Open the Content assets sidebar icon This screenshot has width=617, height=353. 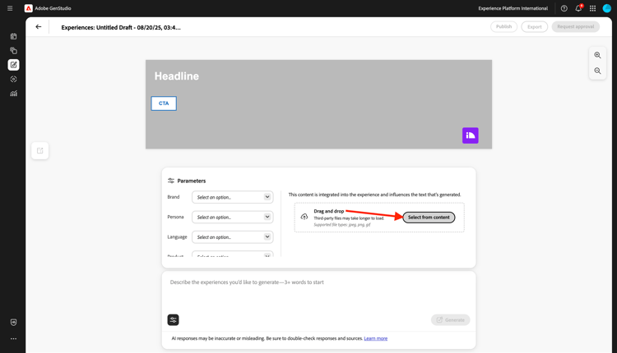pos(13,51)
